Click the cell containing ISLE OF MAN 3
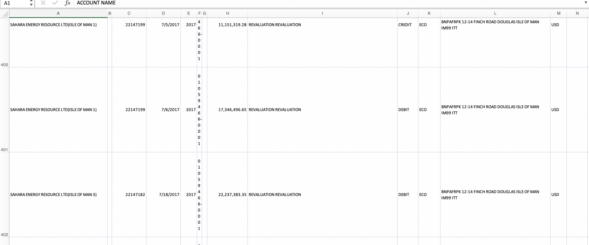The width and height of the screenshot is (589, 245). coord(58,194)
